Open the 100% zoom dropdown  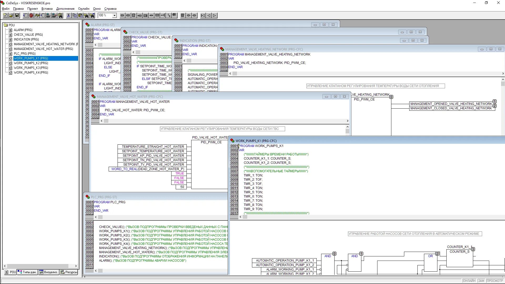coord(114,16)
